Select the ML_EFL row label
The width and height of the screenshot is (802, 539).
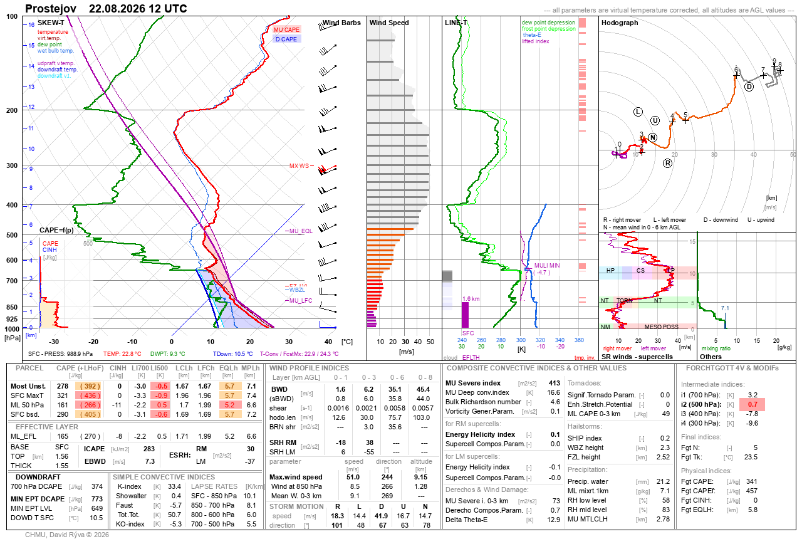pos(24,436)
